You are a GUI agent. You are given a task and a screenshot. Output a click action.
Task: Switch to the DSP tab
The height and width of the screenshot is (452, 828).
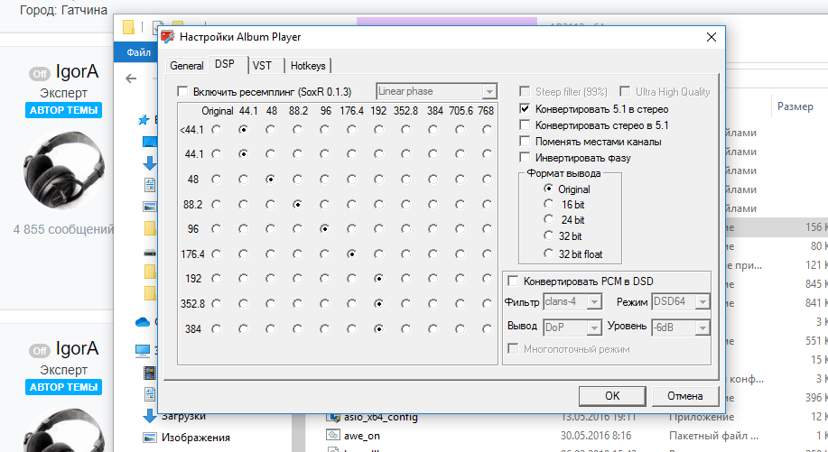click(228, 64)
